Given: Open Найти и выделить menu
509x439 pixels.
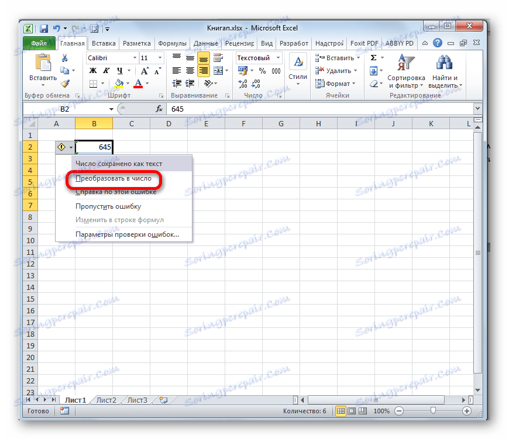Looking at the screenshot, I should point(445,71).
